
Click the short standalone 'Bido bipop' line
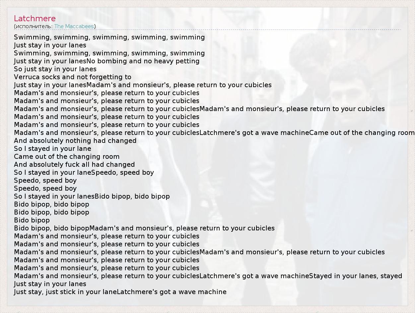(32, 220)
